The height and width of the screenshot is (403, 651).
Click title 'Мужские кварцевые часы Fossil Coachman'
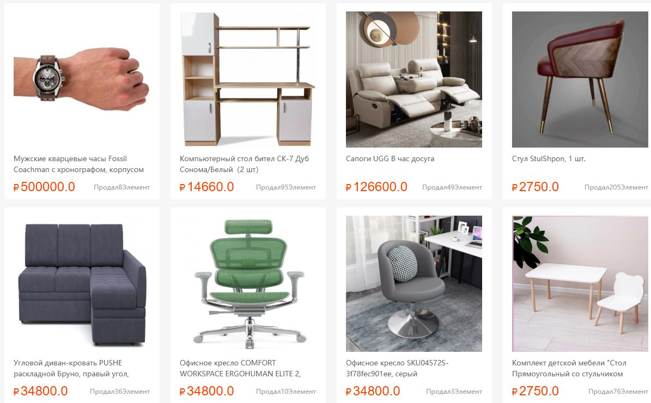(79, 164)
